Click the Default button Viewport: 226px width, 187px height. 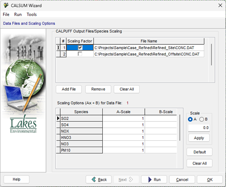pyautogui.click(x=200, y=152)
